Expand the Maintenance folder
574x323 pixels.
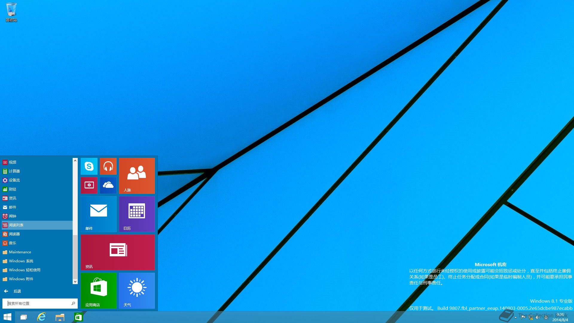[37, 252]
